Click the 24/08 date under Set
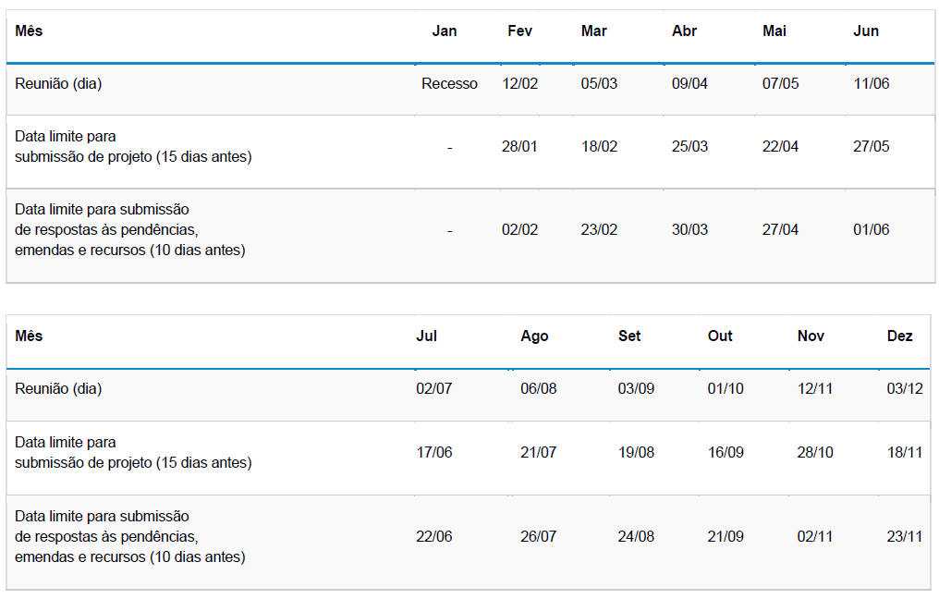Screen dimensions: 939x599 636,537
